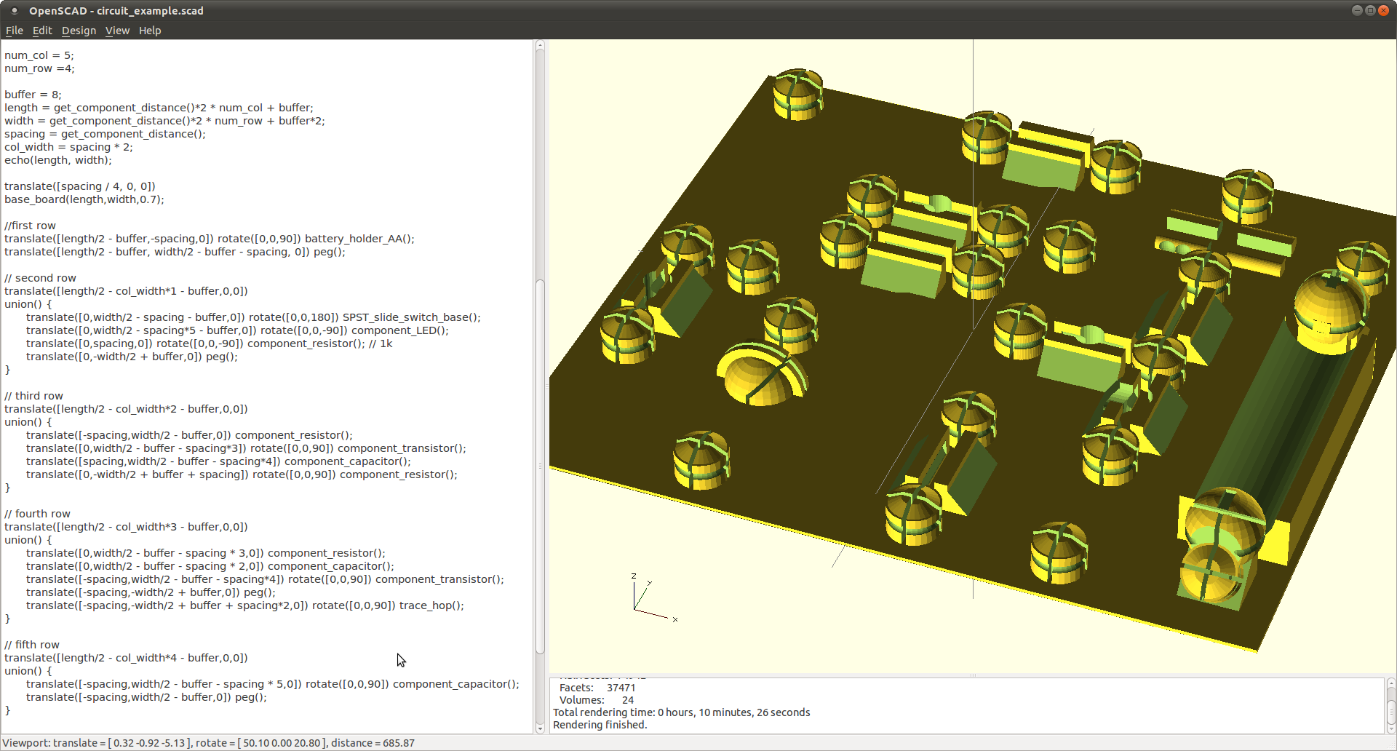This screenshot has width=1397, height=751.
Task: Click the OpenSCAD application icon in the titlebar
Action: [14, 11]
